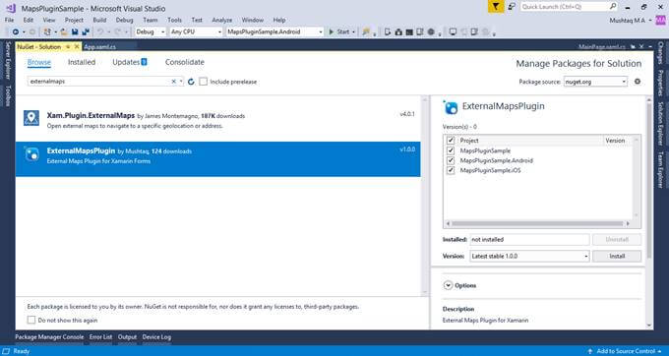The image size is (669, 356).
Task: Open the Package Manager Console tab
Action: 49,337
